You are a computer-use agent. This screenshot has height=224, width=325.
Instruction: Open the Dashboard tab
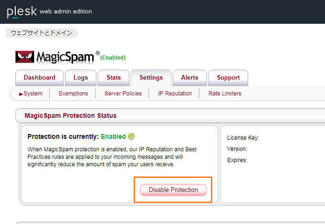(x=39, y=78)
